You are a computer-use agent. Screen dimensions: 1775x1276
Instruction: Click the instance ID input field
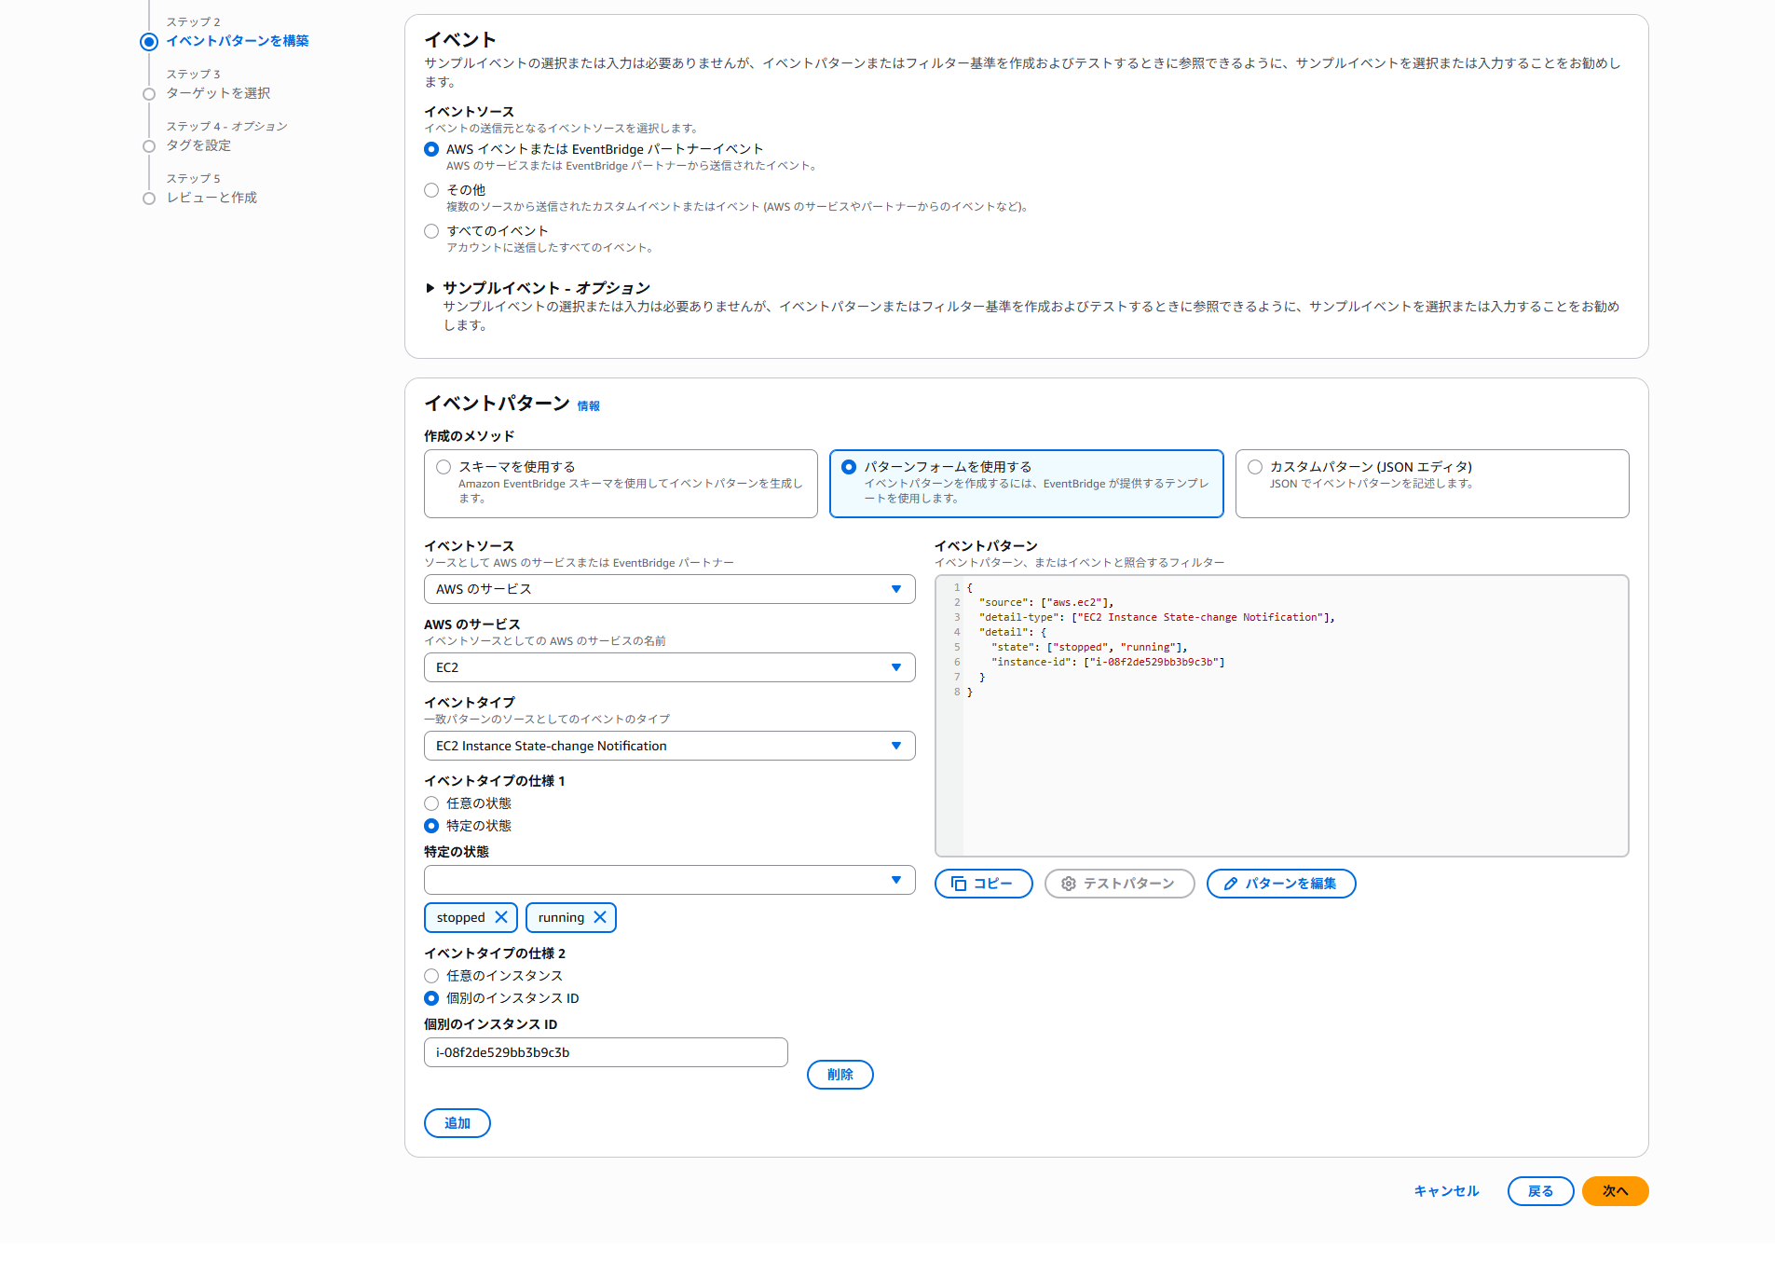click(606, 1052)
